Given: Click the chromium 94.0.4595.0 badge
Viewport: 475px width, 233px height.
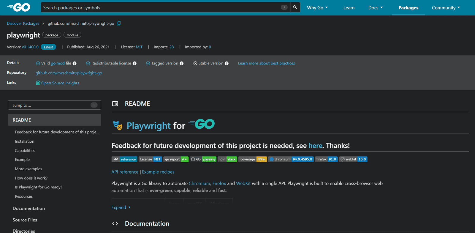Looking at the screenshot, I should [x=291, y=159].
